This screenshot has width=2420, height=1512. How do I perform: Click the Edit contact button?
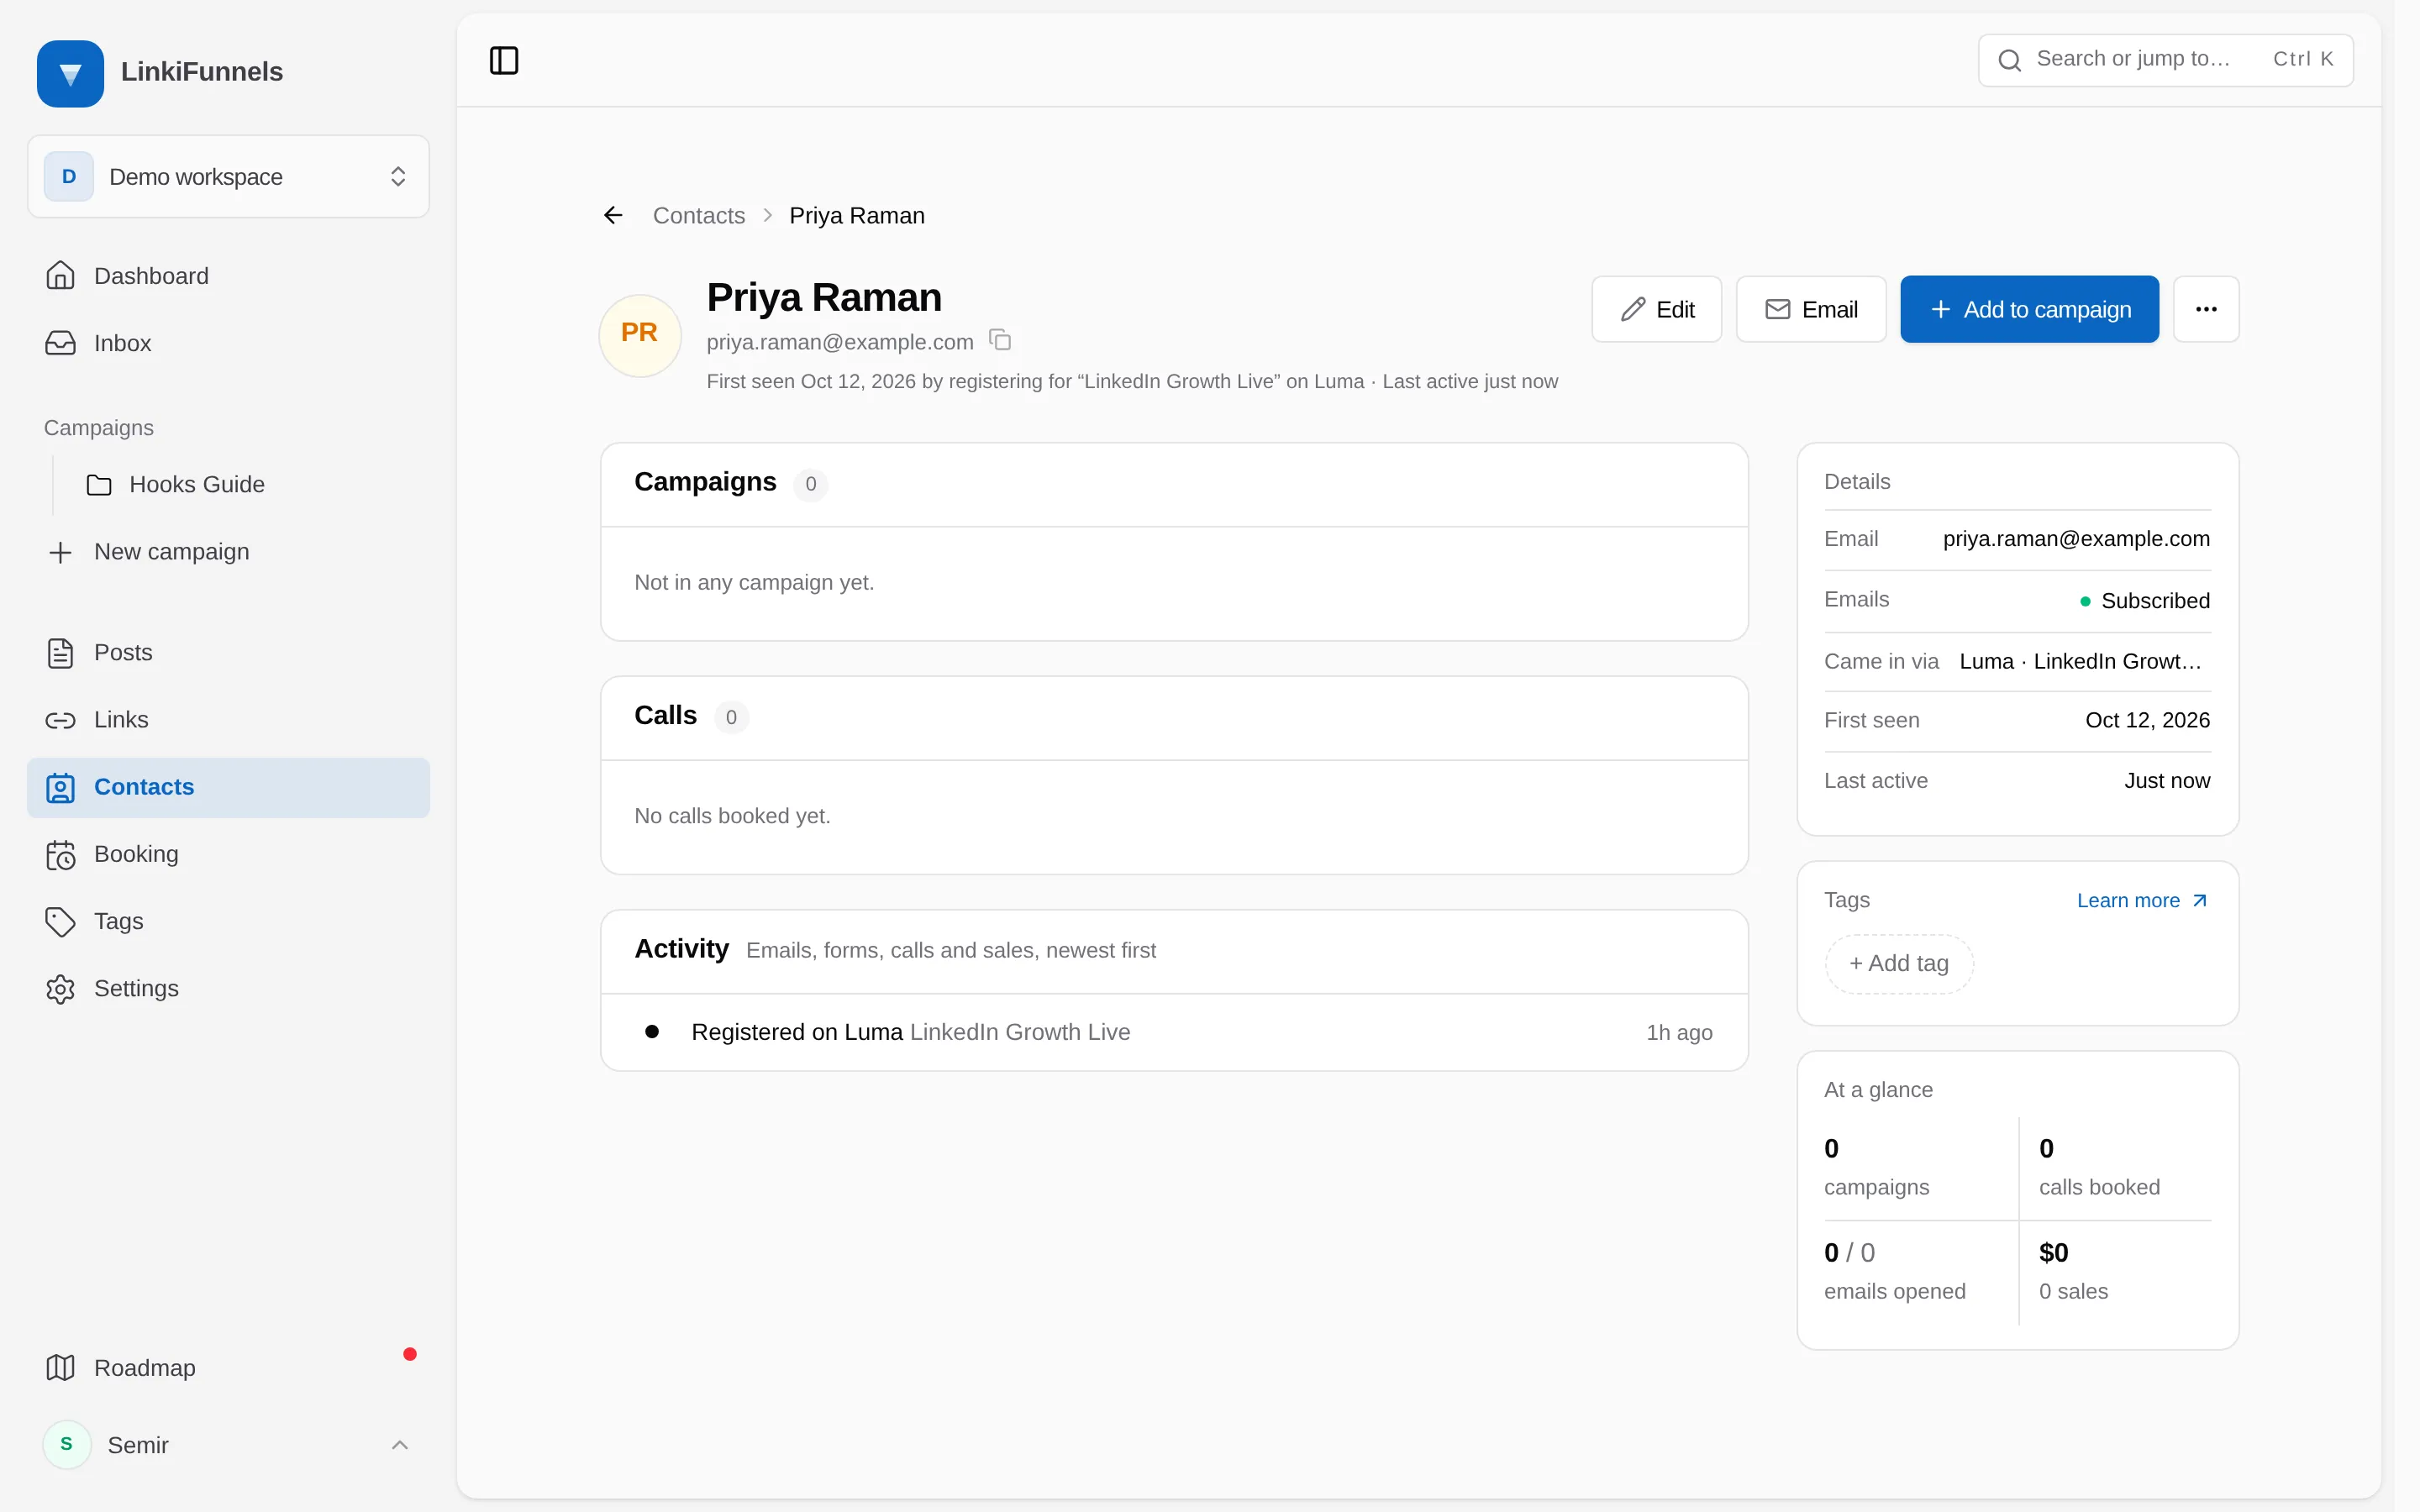tap(1656, 309)
